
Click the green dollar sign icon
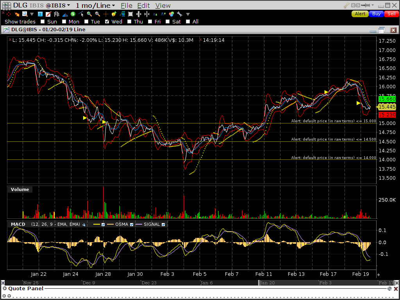pyautogui.click(x=73, y=14)
